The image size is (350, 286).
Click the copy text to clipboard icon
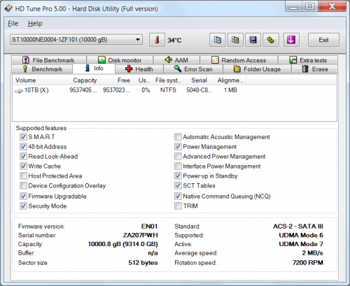(x=218, y=40)
